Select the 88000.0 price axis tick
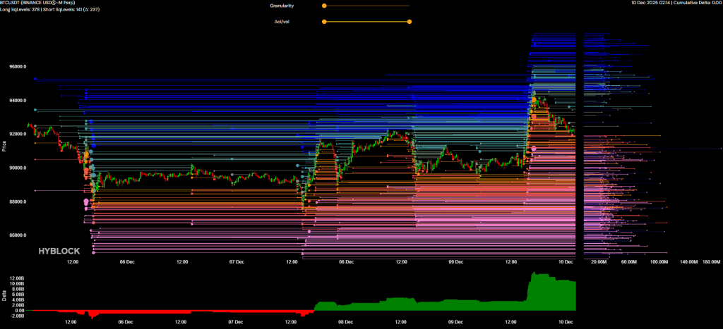 18,202
